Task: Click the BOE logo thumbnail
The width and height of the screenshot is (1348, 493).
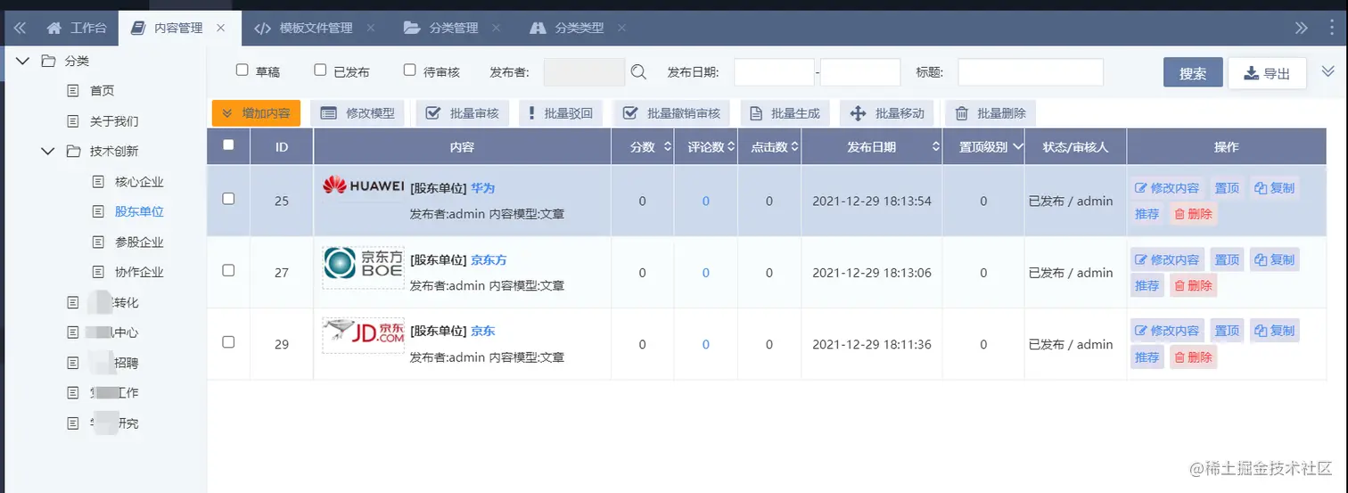Action: click(363, 267)
